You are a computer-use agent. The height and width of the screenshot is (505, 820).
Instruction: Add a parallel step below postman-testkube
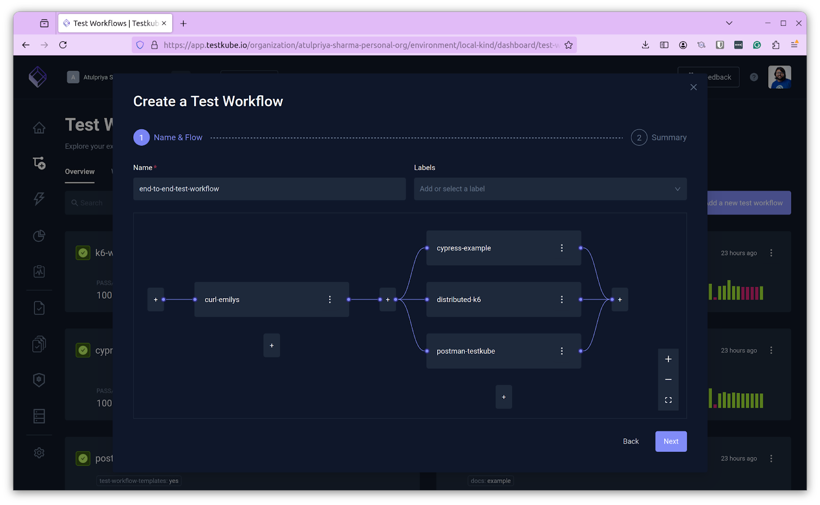tap(504, 397)
